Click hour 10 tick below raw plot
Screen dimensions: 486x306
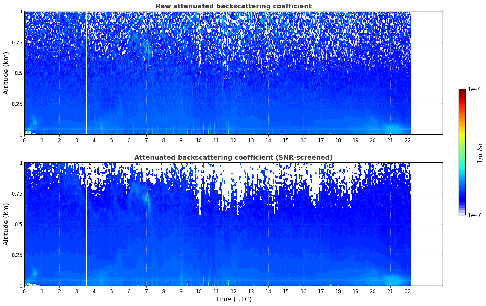[198, 140]
